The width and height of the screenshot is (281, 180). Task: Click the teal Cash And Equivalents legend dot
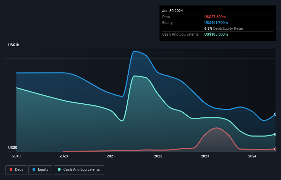pyautogui.click(x=59, y=169)
